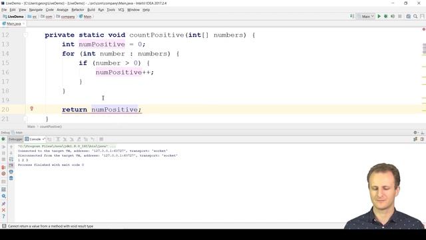This screenshot has width=426, height=240.
Task: Select the Main.java editor tab
Action: [x=13, y=24]
